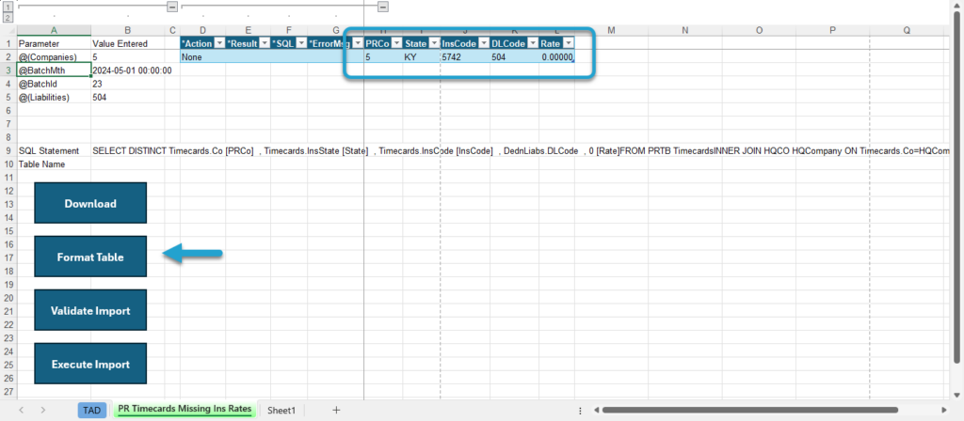Viewport: 964px width, 421px height.
Task: Select column A header
Action: (x=54, y=30)
